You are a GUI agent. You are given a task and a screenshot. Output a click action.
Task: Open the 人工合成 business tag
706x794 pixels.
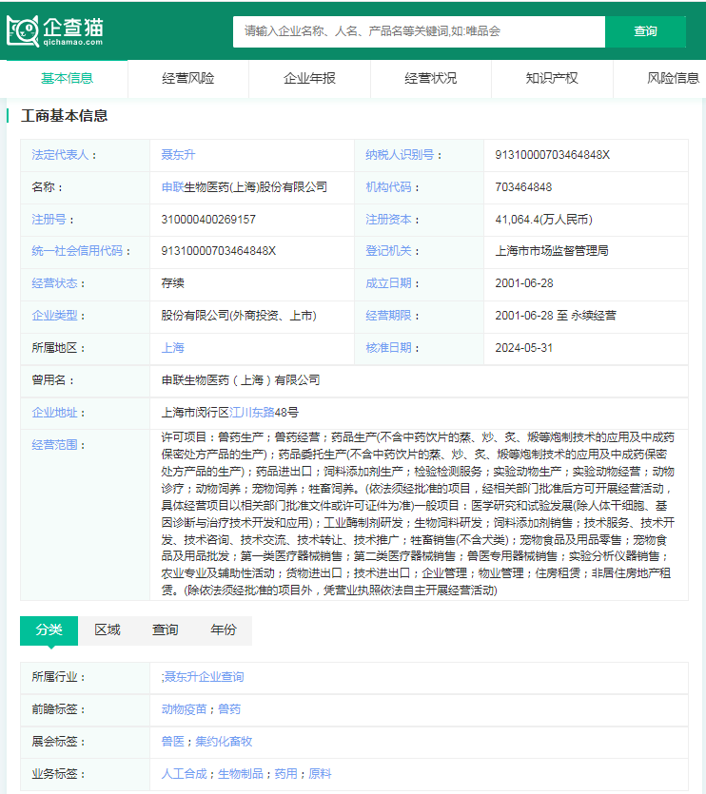(x=184, y=775)
